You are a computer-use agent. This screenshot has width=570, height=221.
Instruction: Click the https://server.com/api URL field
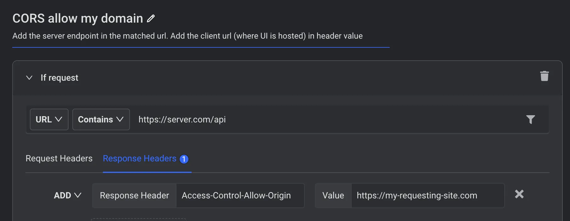pos(327,119)
